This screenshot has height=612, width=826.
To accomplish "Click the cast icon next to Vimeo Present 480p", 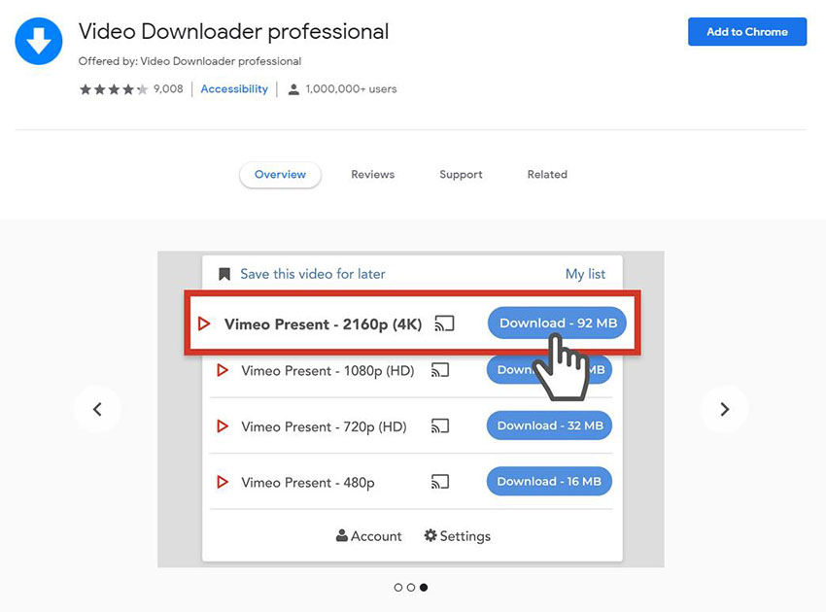I will point(440,481).
